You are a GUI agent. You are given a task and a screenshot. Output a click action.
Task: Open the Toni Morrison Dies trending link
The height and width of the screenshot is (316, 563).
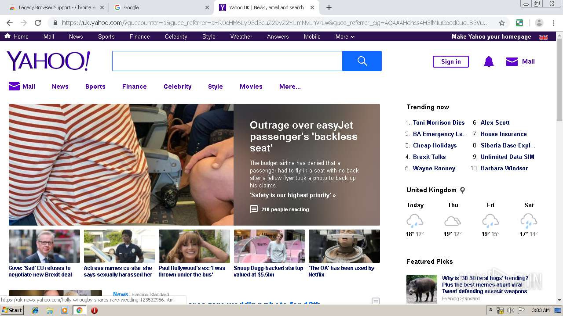pos(439,122)
